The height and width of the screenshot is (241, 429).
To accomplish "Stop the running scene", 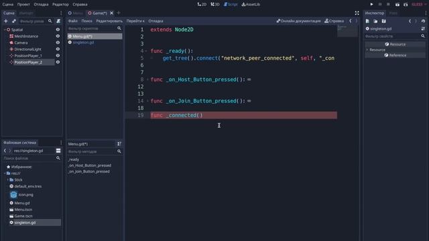I will pos(388,5).
